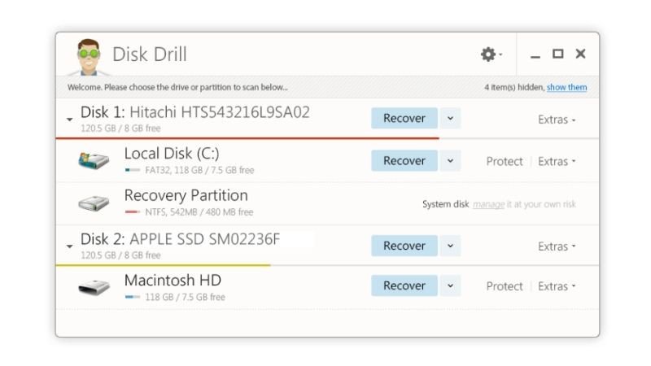Click the Local Disk (C:) usage bar
Viewport: 651px width, 366px height.
(x=133, y=170)
